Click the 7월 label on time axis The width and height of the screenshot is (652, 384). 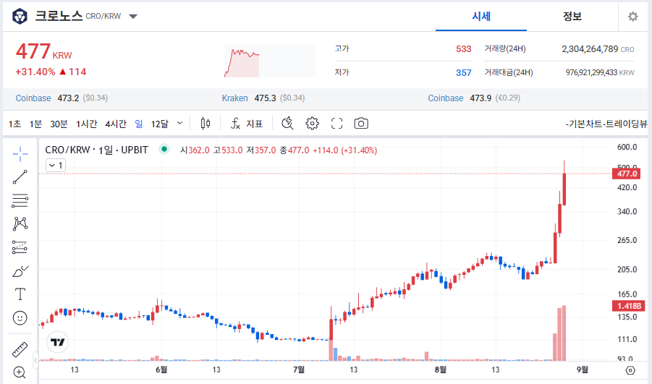pos(299,370)
